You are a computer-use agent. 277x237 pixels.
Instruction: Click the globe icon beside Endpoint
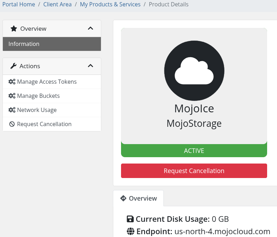point(131,231)
